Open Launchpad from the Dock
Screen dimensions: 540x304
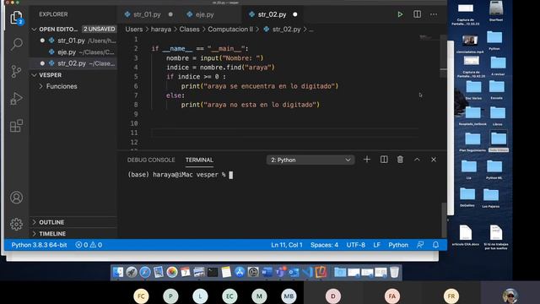coord(132,272)
